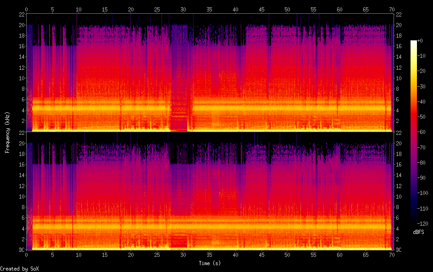Image resolution: width=433 pixels, height=272 pixels.
Task: Click "55" on the top time axis
Action: [x=313, y=10]
